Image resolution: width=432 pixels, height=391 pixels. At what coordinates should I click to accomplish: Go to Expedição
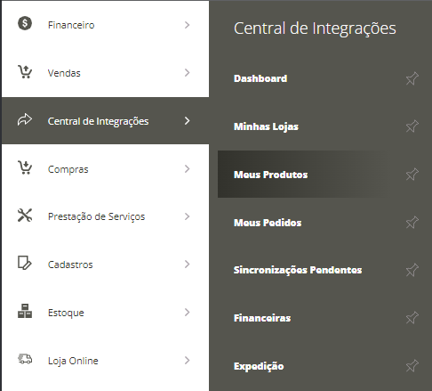(259, 366)
